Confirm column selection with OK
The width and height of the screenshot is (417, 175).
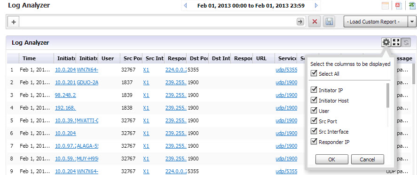pos(331,159)
